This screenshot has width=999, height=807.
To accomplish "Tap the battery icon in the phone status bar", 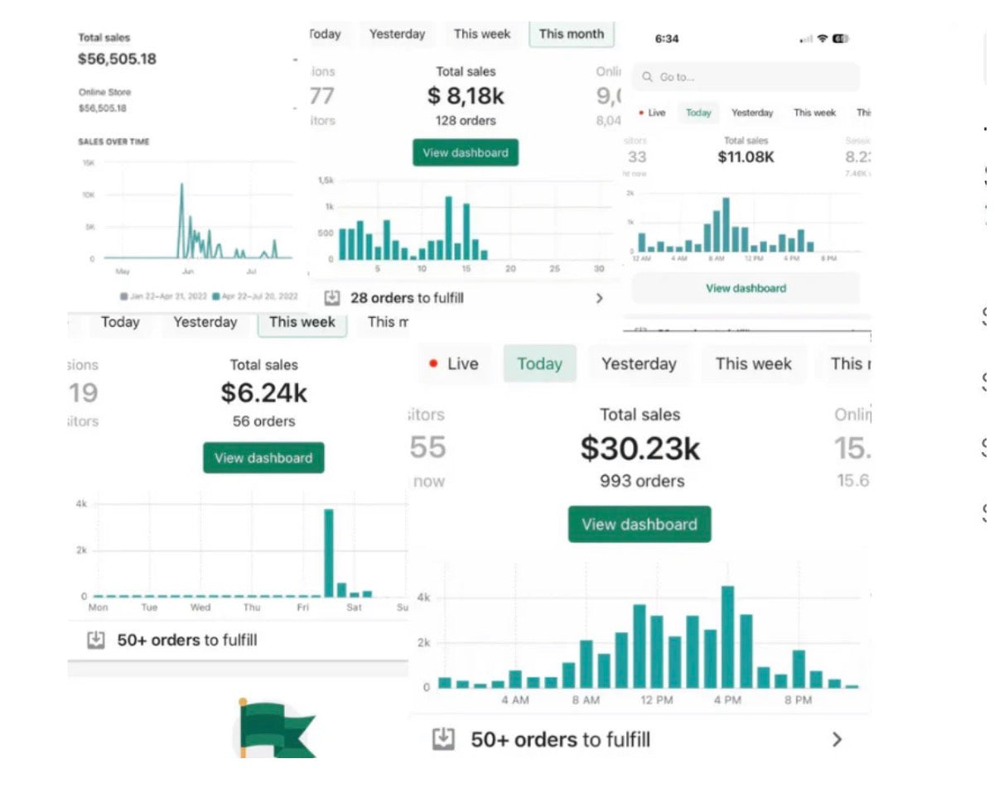I will pyautogui.click(x=840, y=39).
